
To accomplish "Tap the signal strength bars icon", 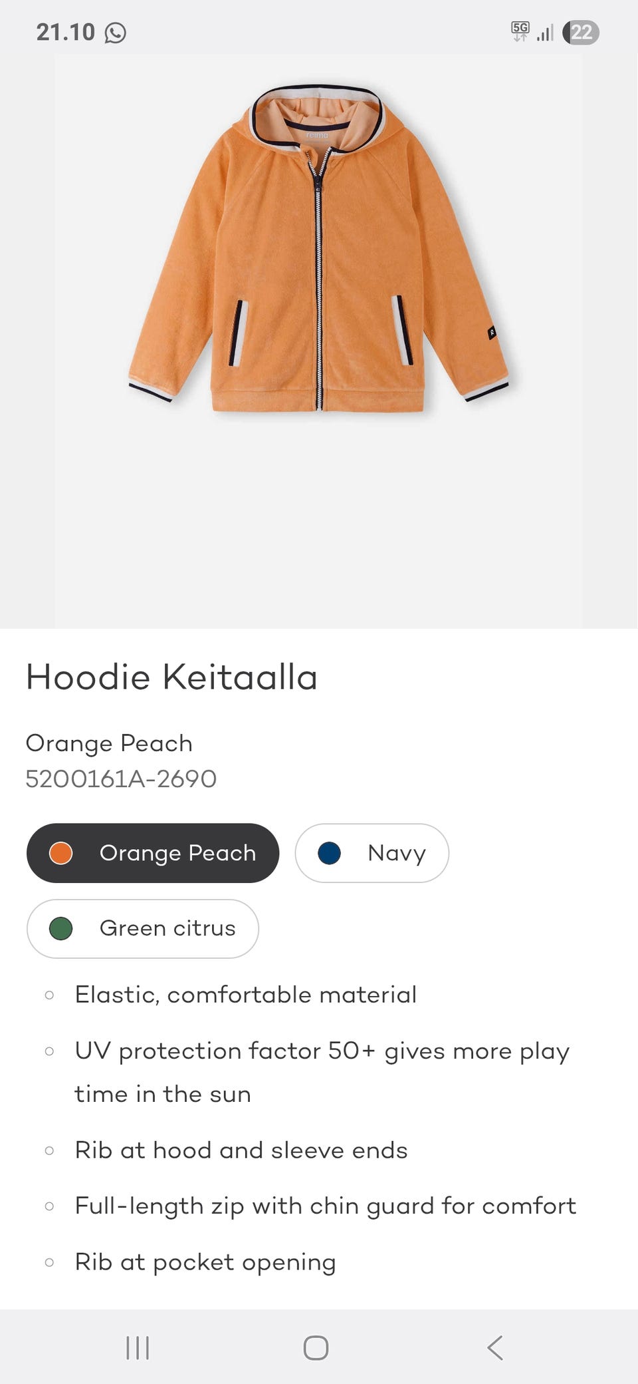I will coord(545,33).
